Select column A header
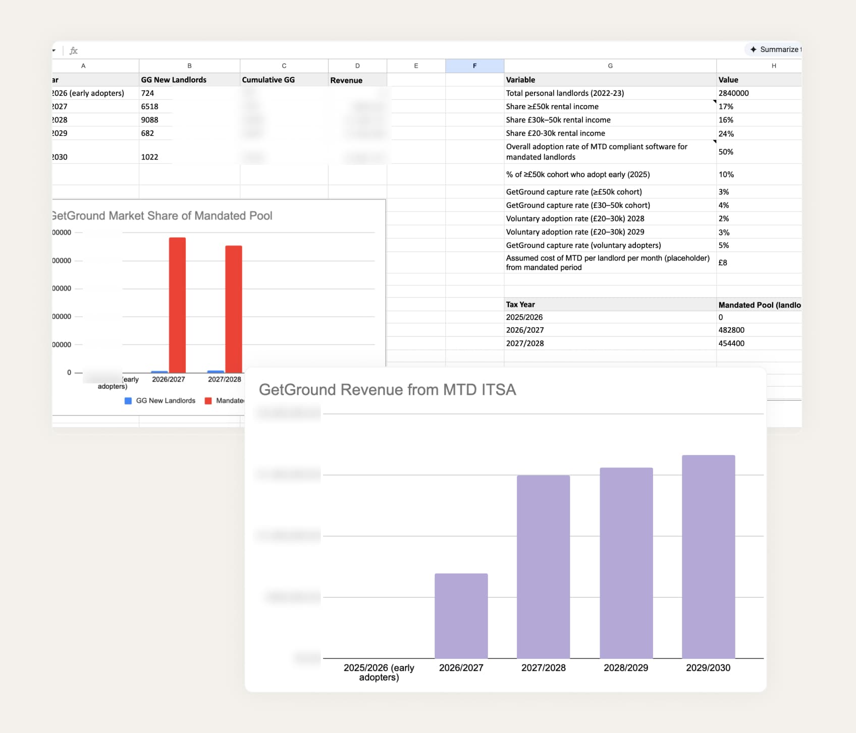 pos(83,66)
